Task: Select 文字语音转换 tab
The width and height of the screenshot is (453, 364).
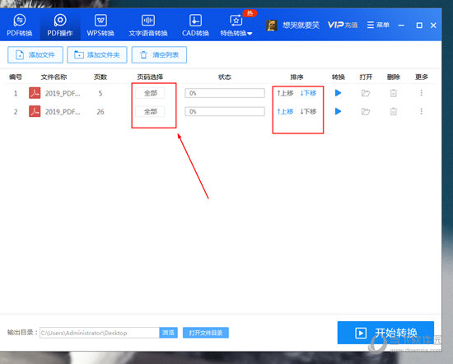Action: tap(148, 26)
